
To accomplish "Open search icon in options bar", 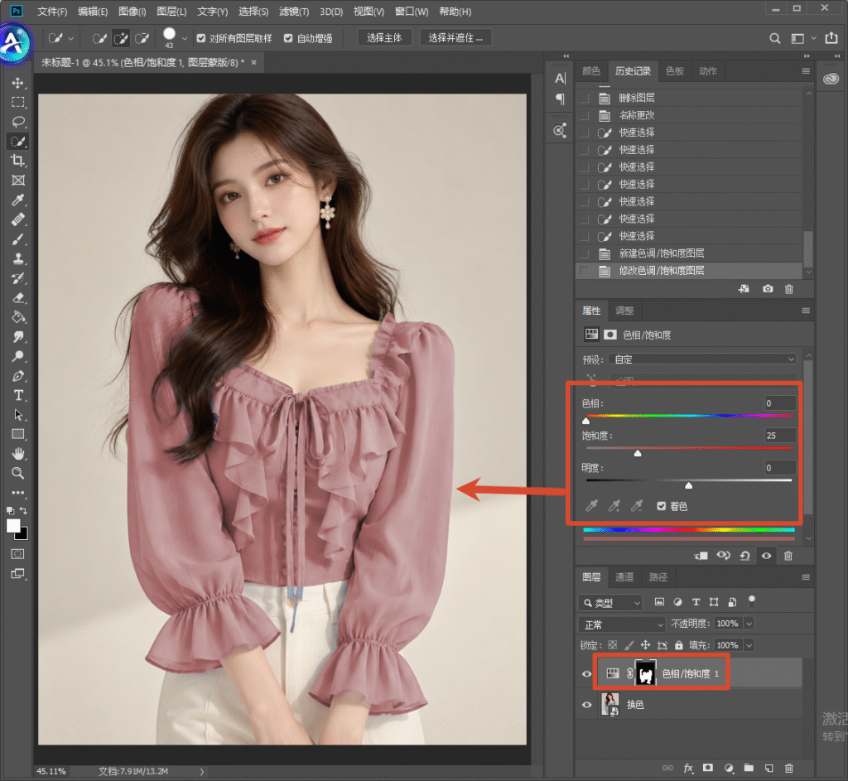I will click(775, 38).
